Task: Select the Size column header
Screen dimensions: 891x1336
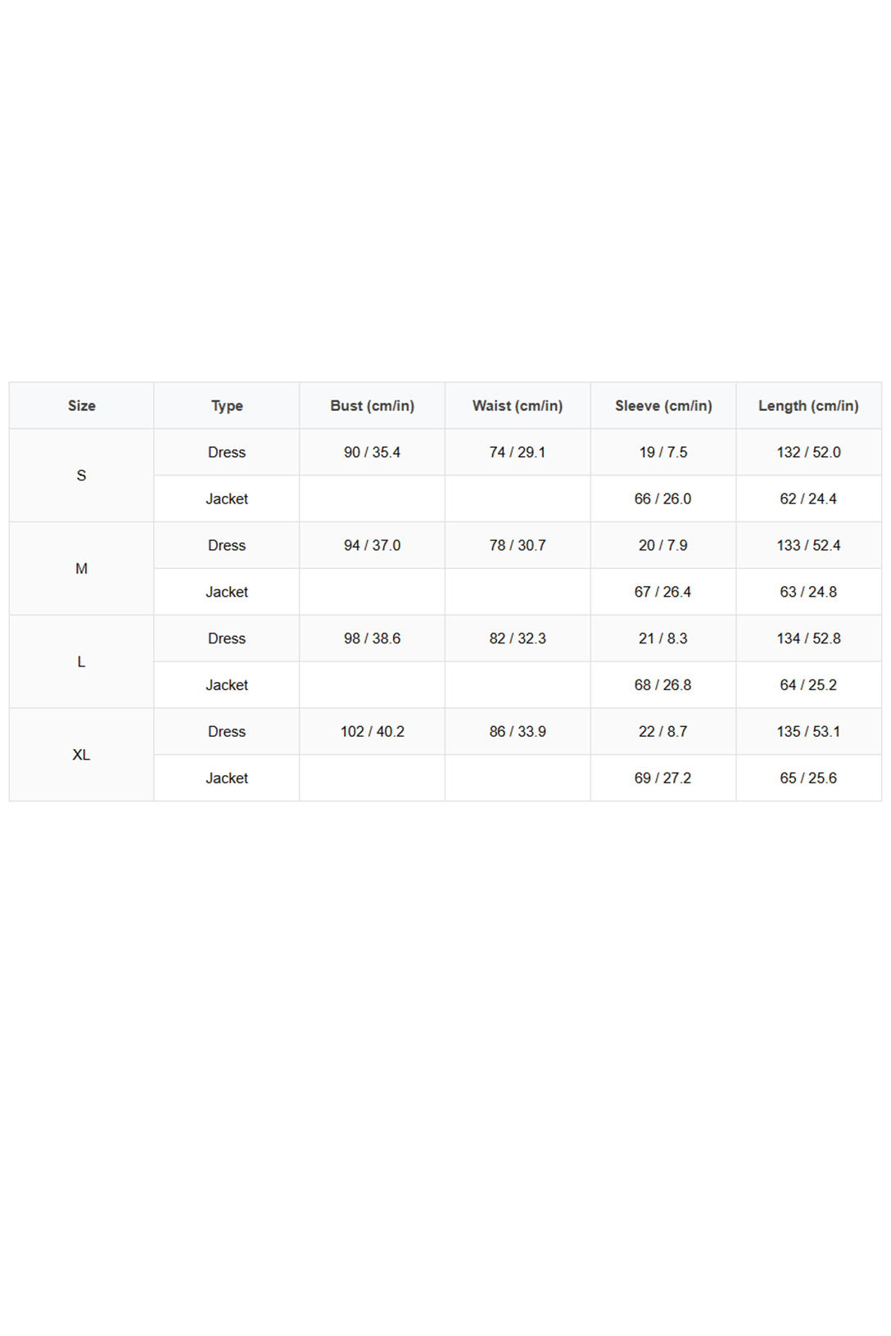Action: point(81,405)
